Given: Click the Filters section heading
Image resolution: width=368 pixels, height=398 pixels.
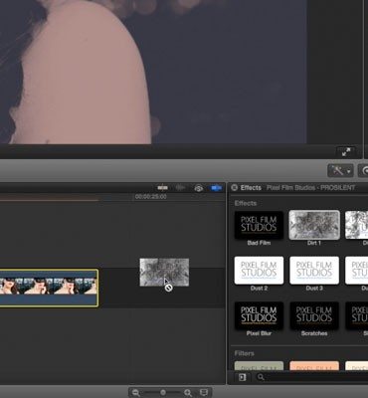Looking at the screenshot, I should (x=245, y=353).
